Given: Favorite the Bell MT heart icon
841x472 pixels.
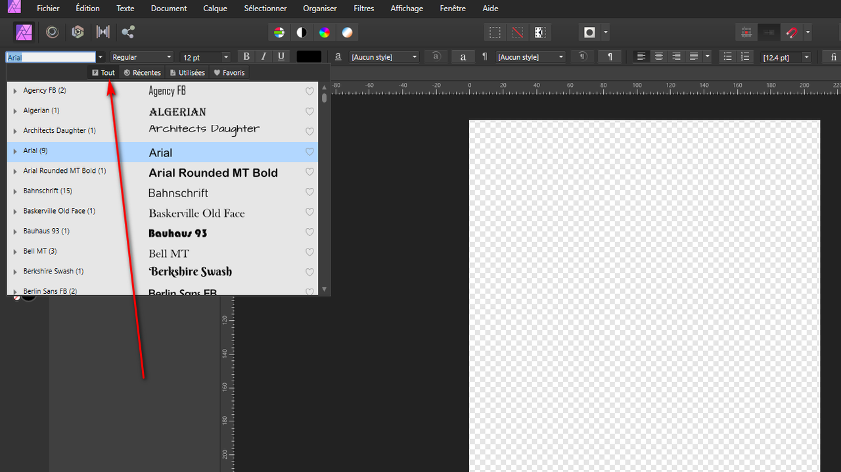Looking at the screenshot, I should 310,252.
